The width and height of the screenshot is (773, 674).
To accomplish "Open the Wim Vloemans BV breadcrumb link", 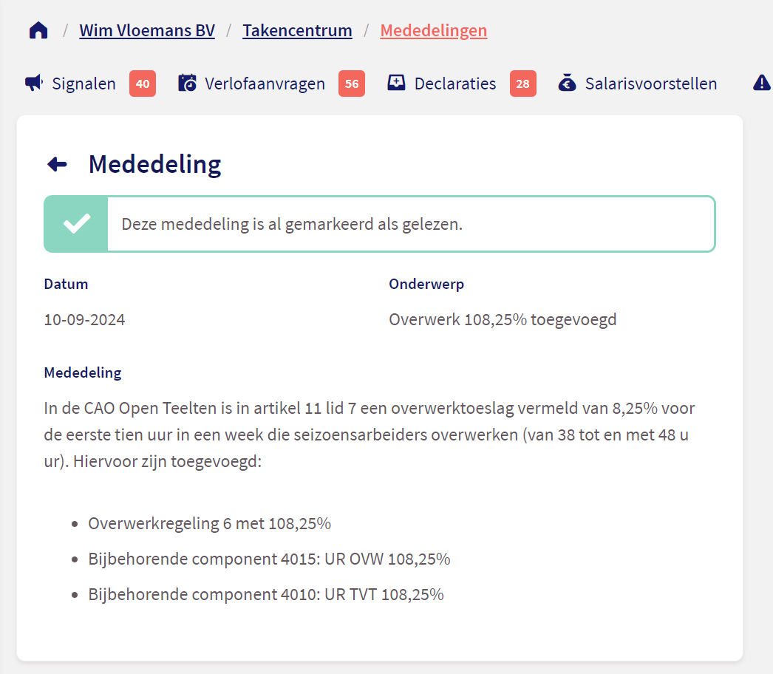I will (147, 31).
